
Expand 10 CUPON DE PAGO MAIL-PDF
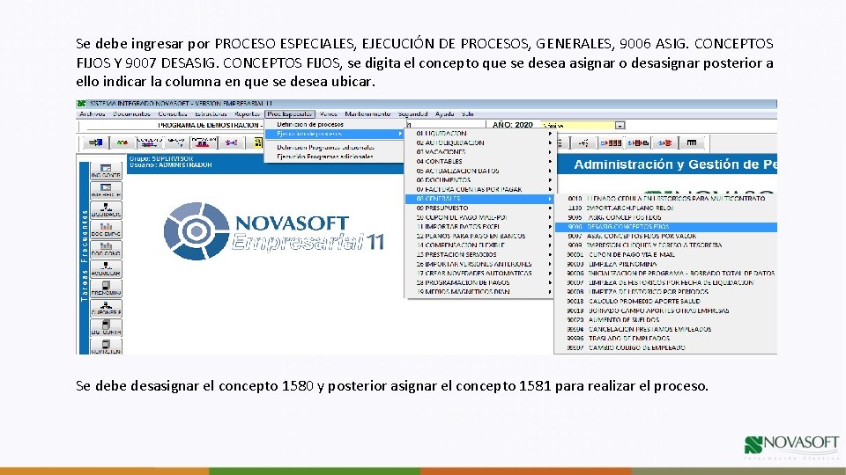pyautogui.click(x=479, y=217)
